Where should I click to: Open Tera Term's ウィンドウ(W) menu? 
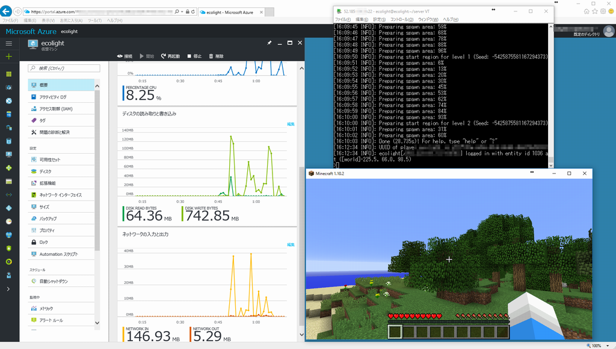428,19
